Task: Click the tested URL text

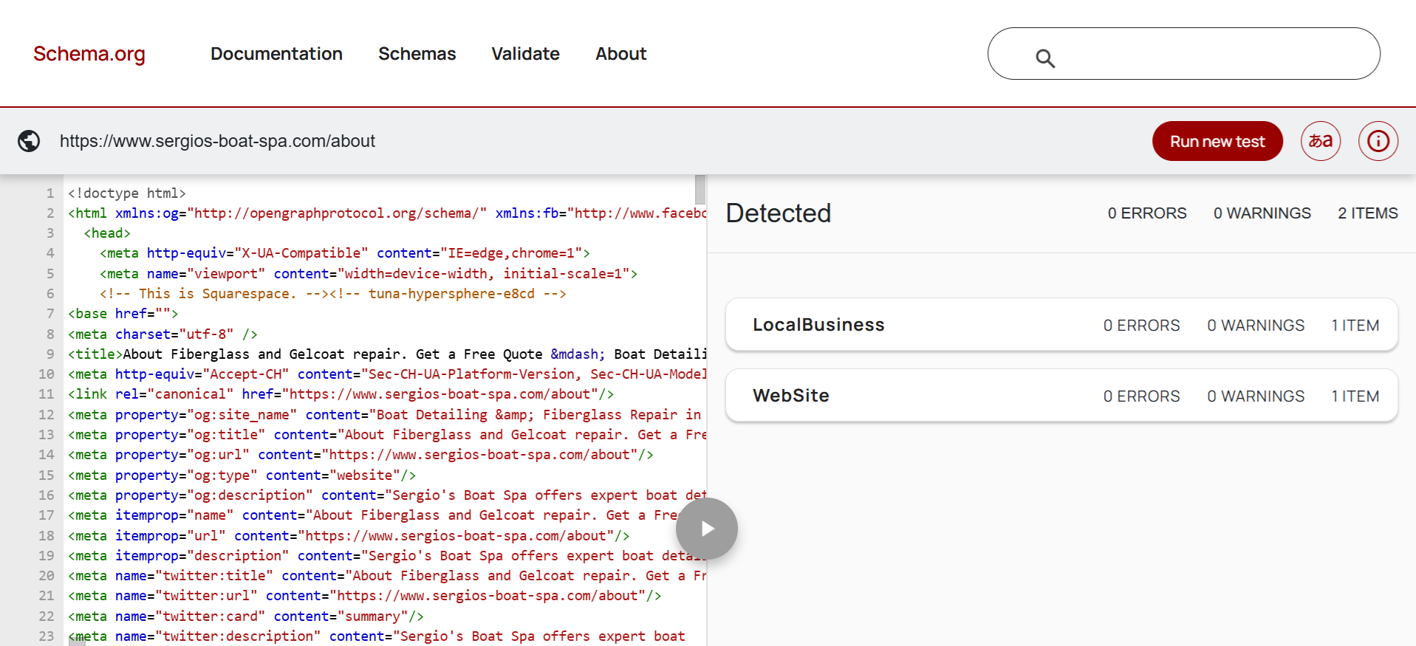Action: point(217,141)
